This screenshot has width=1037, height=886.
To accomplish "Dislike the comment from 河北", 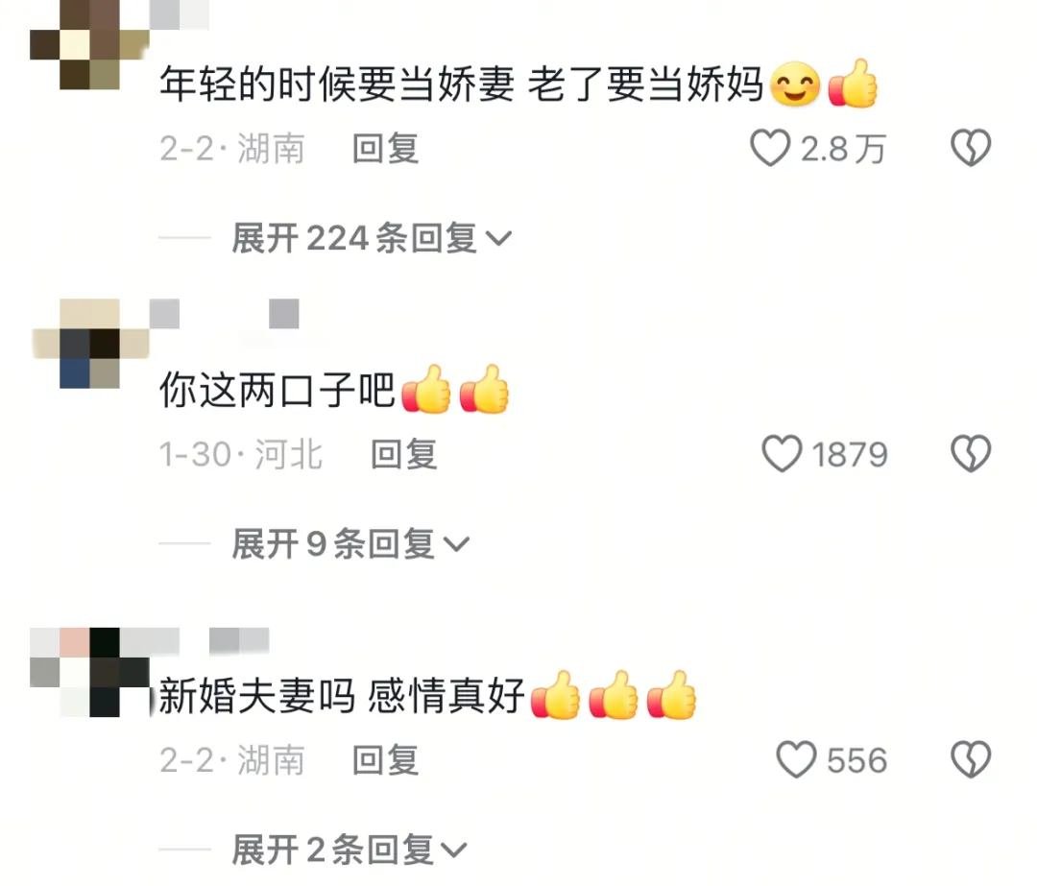I will (970, 454).
